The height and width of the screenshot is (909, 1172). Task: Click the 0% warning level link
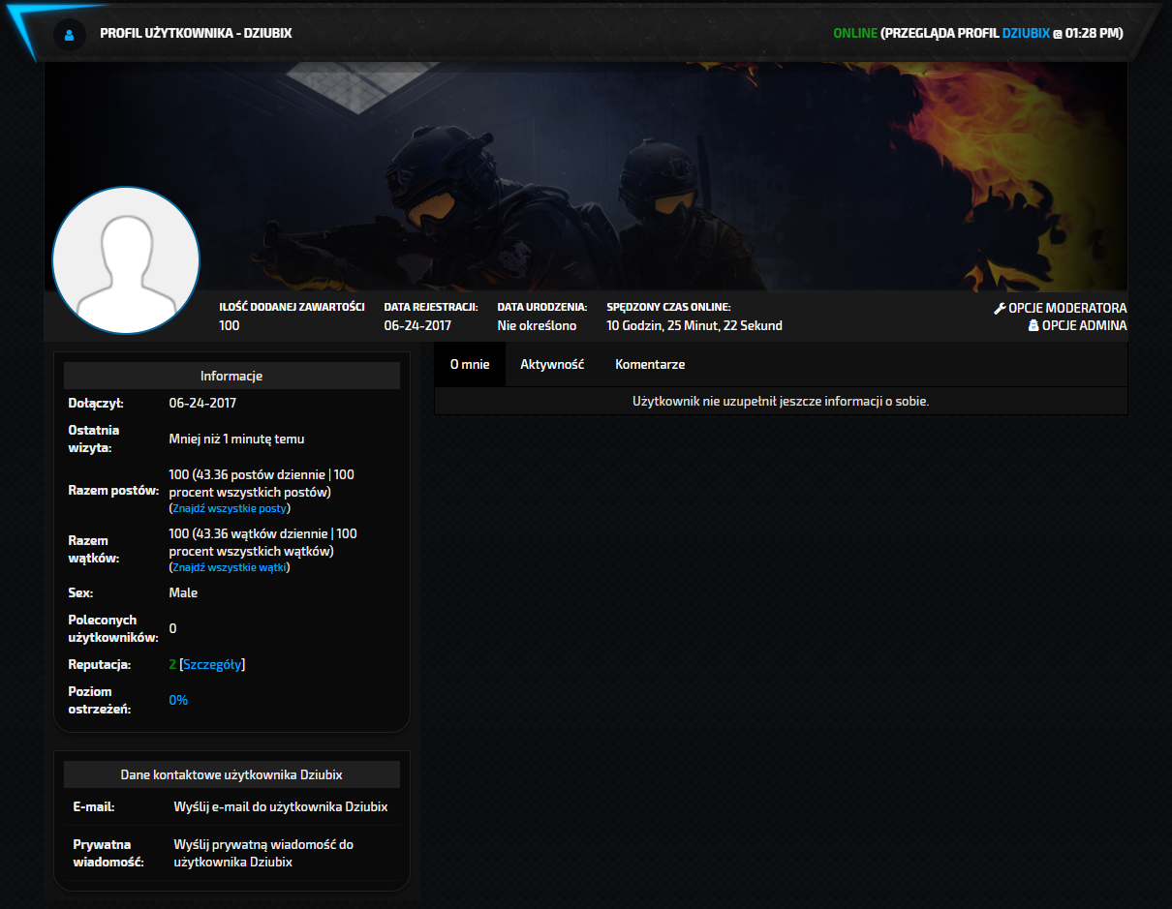point(178,700)
